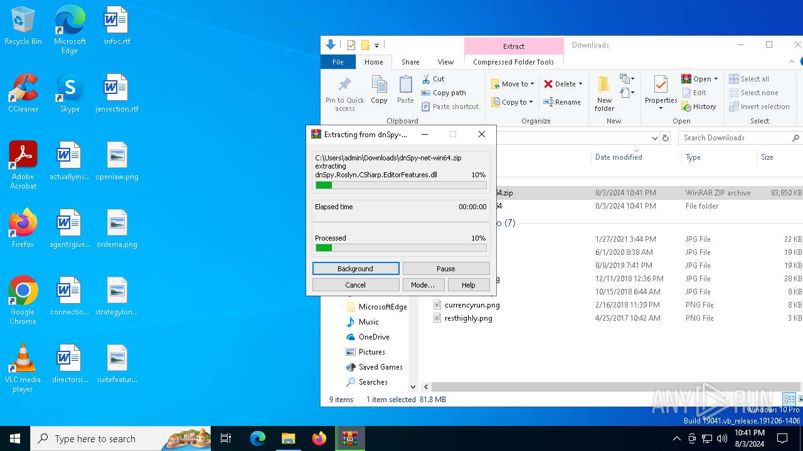
Task: Click Cut in the Clipboard group
Action: [x=433, y=79]
